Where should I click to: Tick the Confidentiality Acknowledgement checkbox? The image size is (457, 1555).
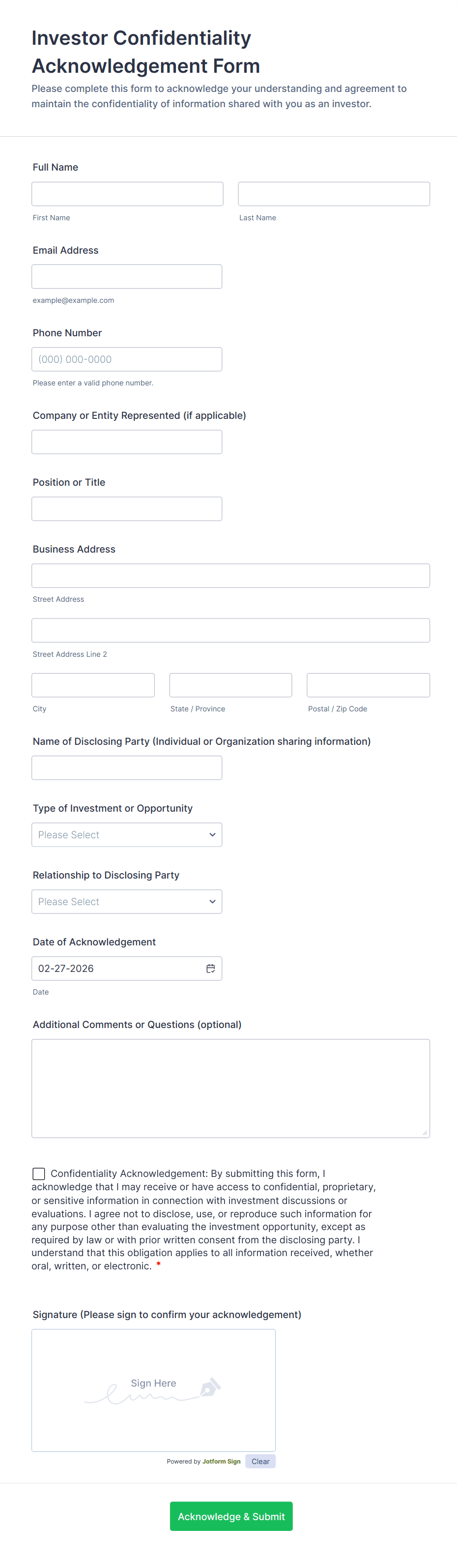coord(39,1174)
